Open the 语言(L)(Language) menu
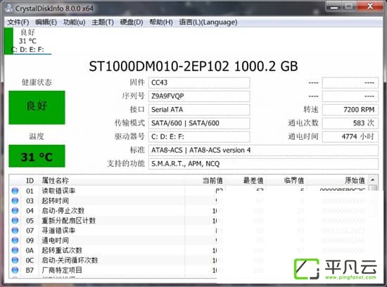This screenshot has width=387, height=287. tap(208, 23)
